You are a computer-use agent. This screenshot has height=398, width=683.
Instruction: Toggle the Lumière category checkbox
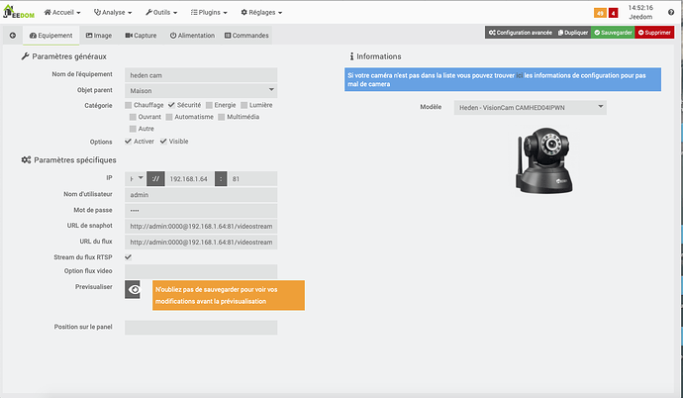point(244,105)
